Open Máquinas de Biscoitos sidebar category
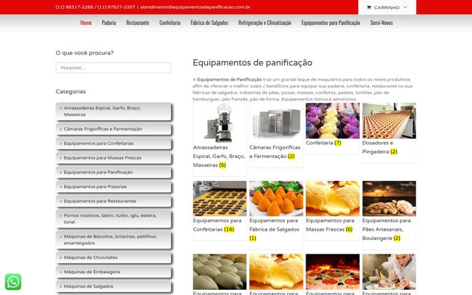This screenshot has height=295, width=472. pos(113,240)
